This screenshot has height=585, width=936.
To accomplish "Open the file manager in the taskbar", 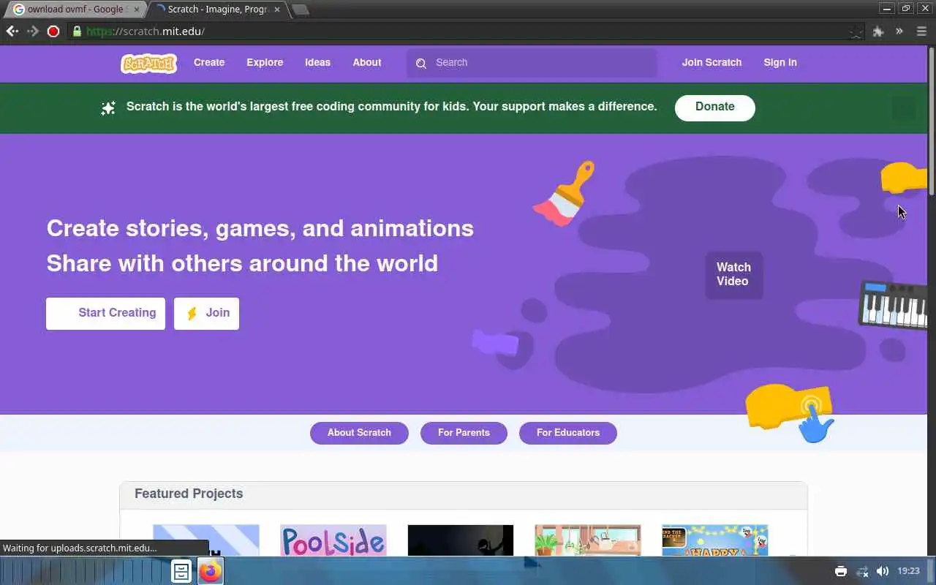I will point(181,571).
